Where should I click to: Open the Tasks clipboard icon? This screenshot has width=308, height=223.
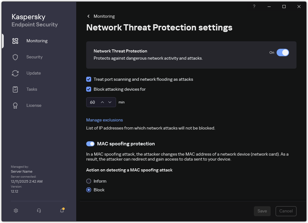coord(15,89)
